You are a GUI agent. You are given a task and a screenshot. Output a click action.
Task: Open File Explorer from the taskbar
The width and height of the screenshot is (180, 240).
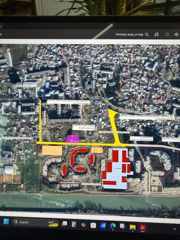coord(132,227)
